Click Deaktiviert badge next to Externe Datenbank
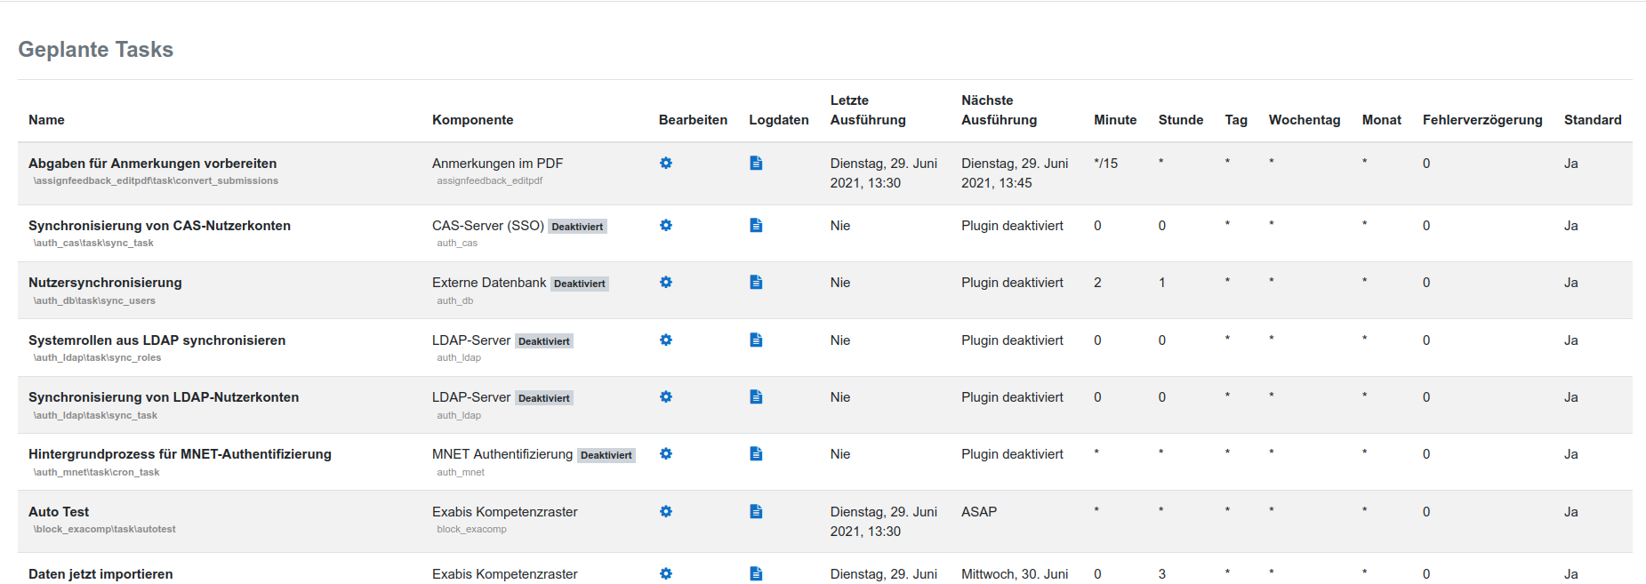The image size is (1646, 584). [x=580, y=284]
